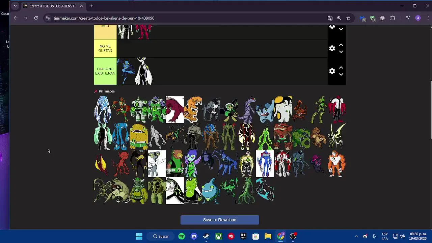Viewport: 432px width, 243px height.
Task: Select the blue round shark-fish alien
Action: click(x=211, y=191)
